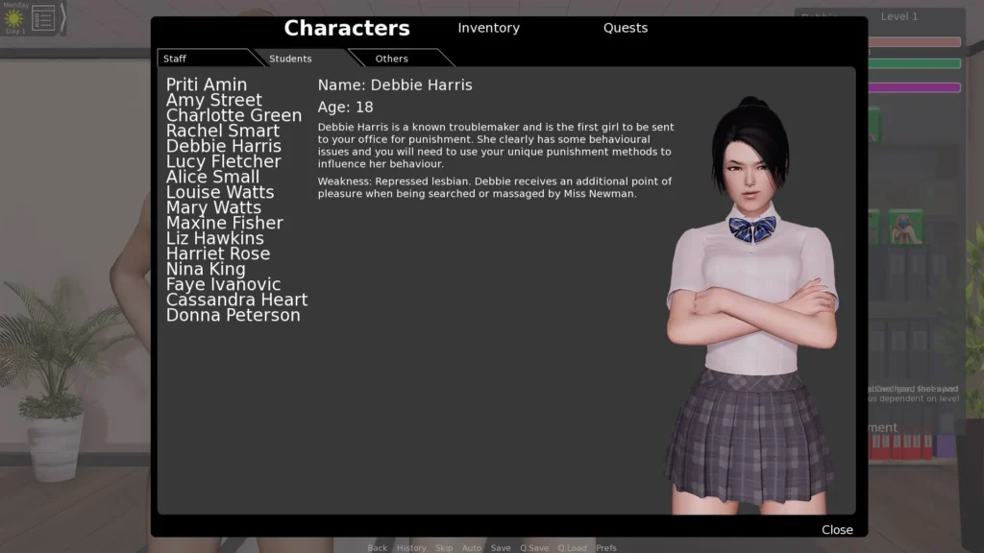Click Q.Save to quick save
984x553 pixels.
click(534, 548)
